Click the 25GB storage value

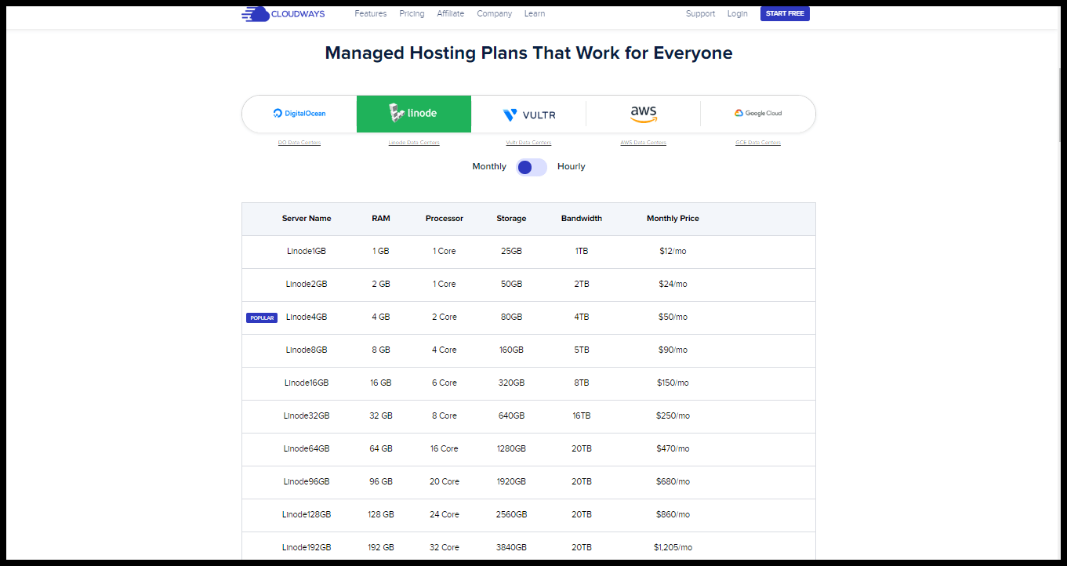tap(511, 252)
